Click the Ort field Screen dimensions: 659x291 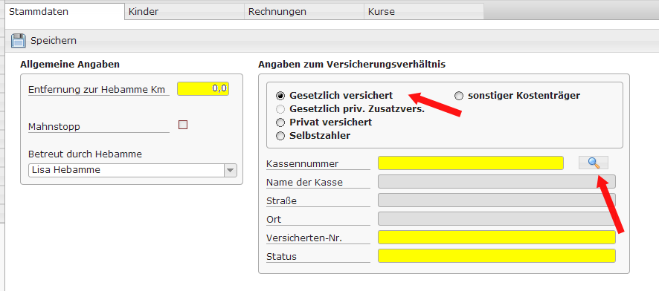click(497, 219)
